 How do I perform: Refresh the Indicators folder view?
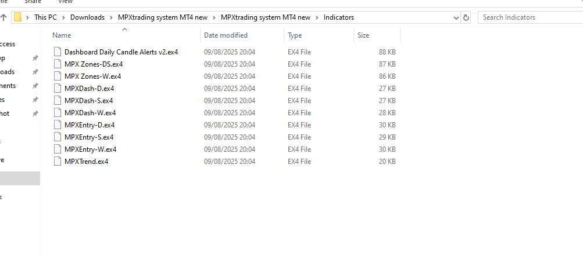pos(466,18)
